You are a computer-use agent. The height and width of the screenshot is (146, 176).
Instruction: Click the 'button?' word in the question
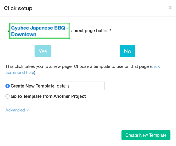[104, 31]
